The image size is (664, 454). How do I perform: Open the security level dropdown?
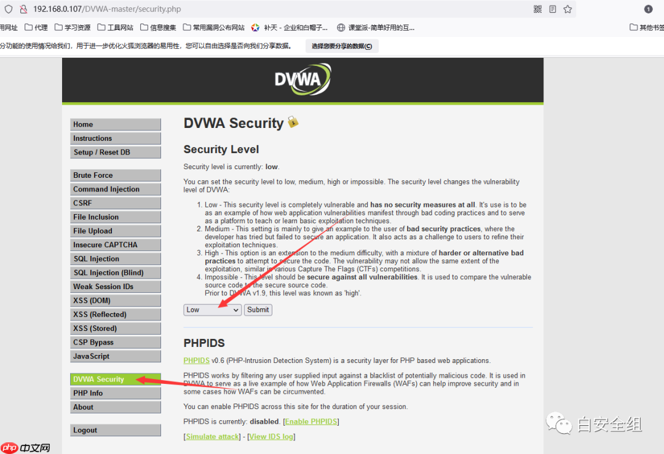(213, 310)
